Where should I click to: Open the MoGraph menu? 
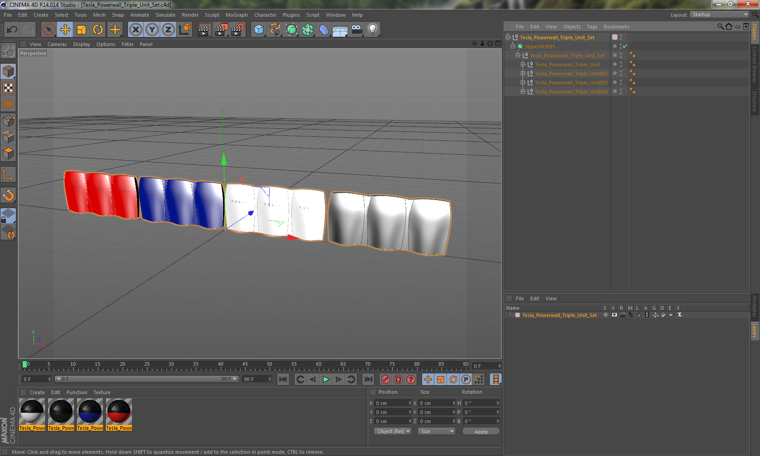pyautogui.click(x=237, y=15)
